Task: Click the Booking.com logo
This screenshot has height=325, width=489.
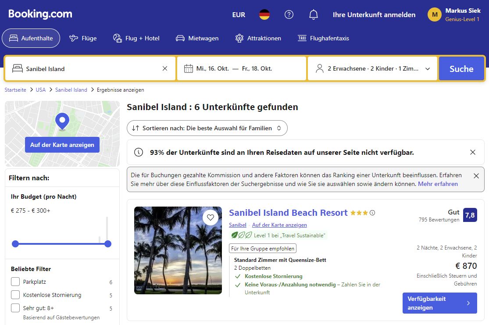Action: 40,14
